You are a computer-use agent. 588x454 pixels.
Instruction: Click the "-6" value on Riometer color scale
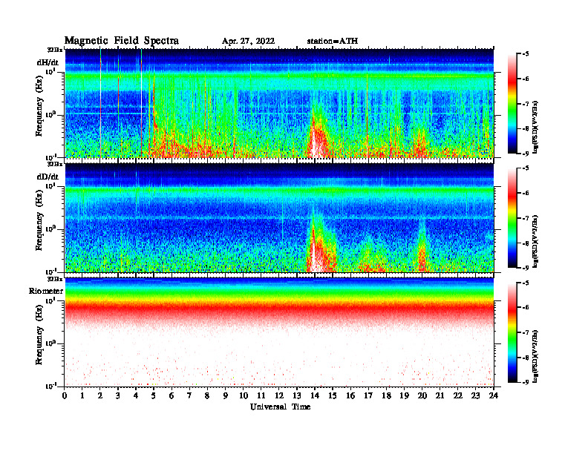pos(526,308)
